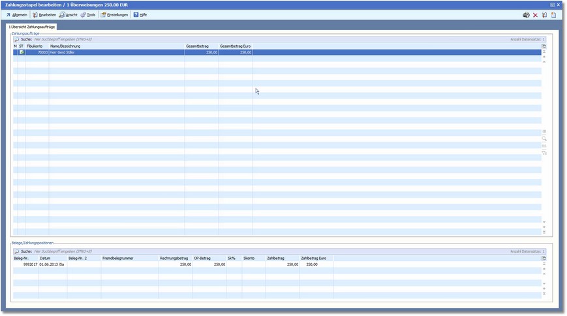Click the rightmost new document toolbar icon

tap(553, 14)
